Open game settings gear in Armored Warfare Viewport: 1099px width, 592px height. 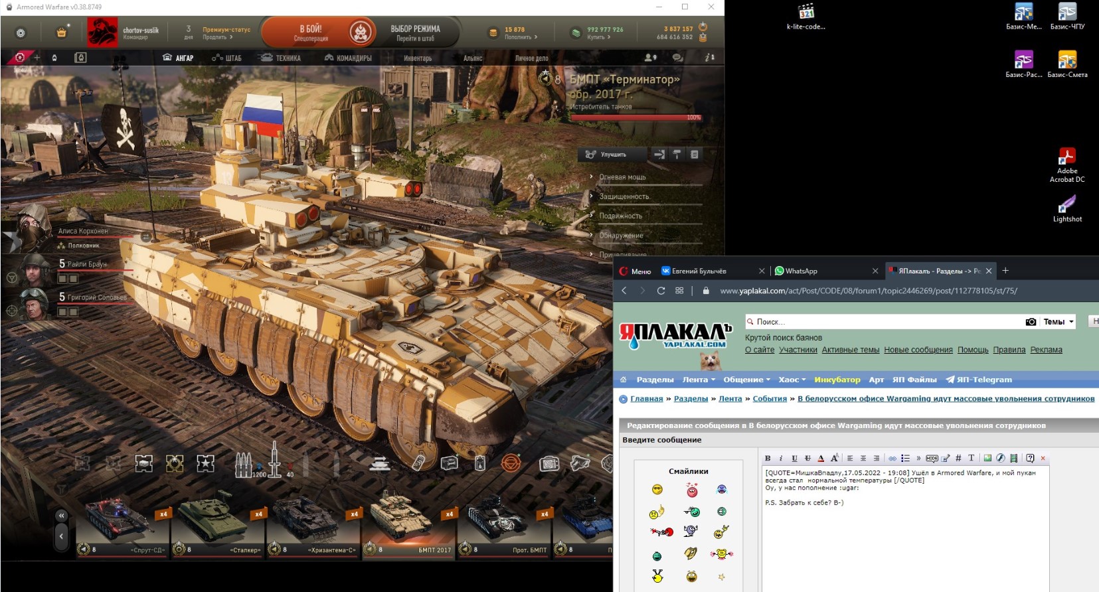[21, 33]
